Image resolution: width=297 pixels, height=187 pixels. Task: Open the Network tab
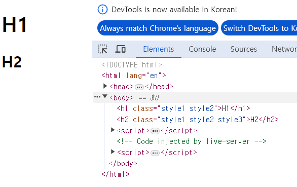284,49
